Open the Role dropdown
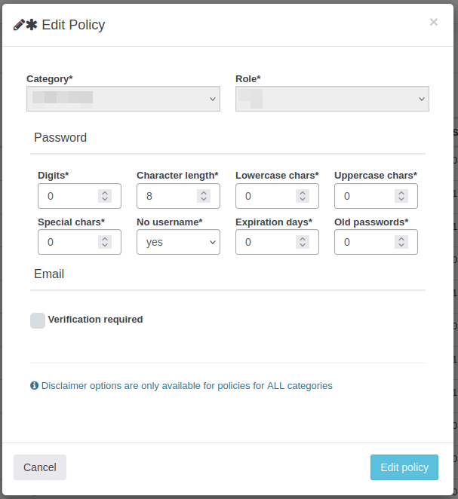 [332, 99]
